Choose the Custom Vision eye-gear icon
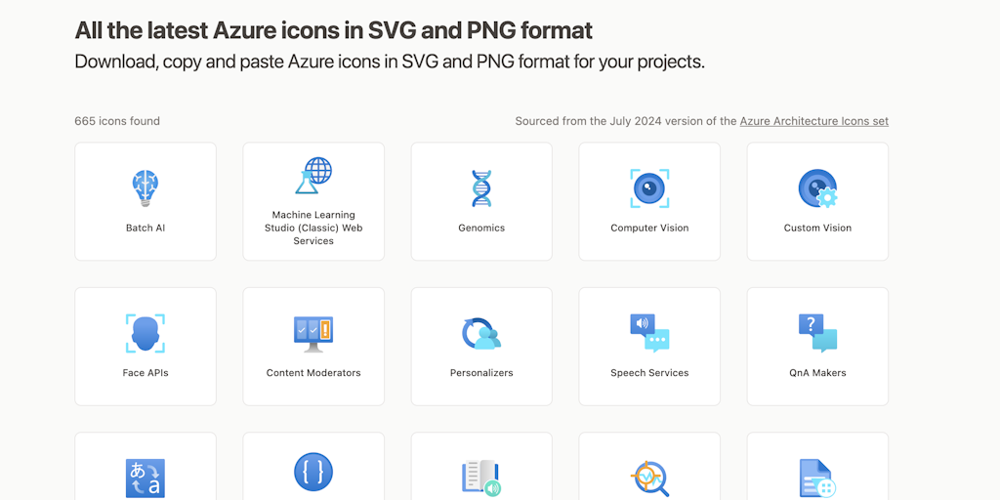The image size is (1000, 500). pyautogui.click(x=817, y=188)
